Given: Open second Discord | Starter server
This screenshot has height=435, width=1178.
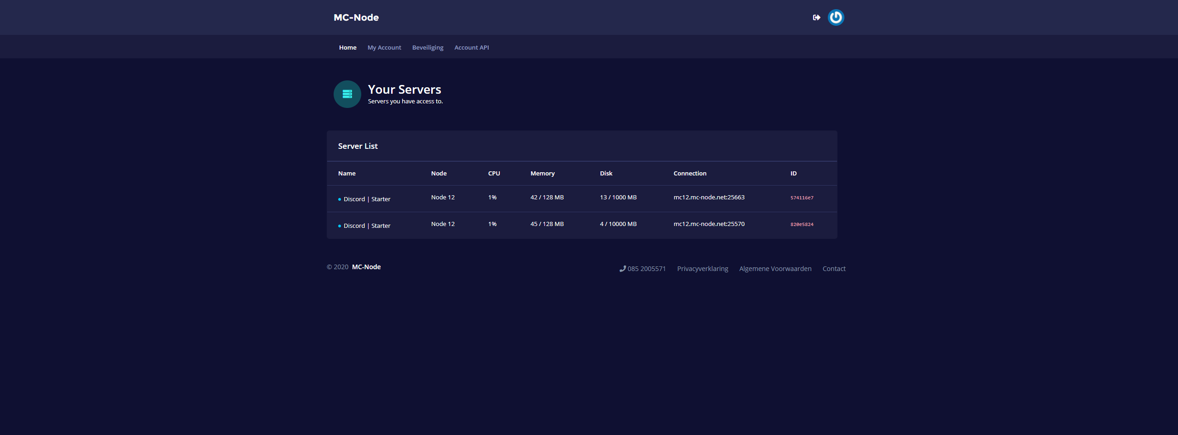Looking at the screenshot, I should pos(367,226).
